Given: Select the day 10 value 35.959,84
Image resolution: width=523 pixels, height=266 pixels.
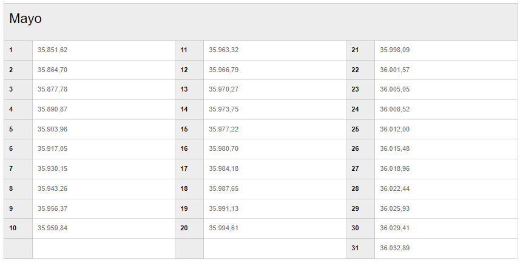Looking at the screenshot, I should (52, 228).
